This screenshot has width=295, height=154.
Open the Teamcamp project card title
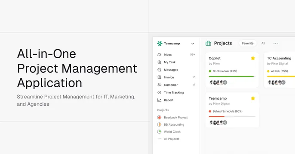(218, 98)
